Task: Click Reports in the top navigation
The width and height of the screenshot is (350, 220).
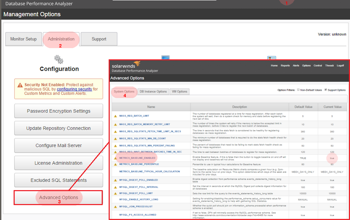Action: [285, 66]
